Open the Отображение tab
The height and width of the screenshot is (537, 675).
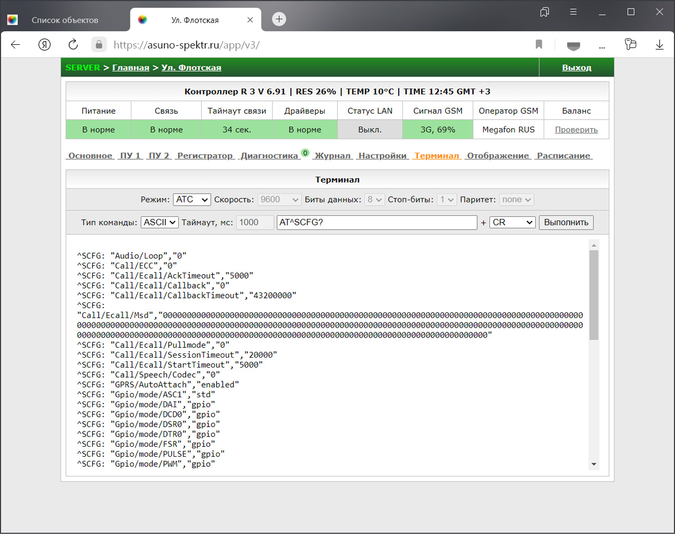[x=498, y=156]
